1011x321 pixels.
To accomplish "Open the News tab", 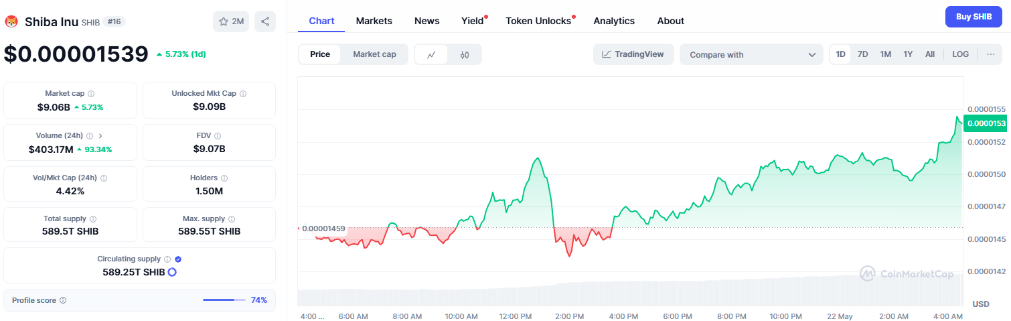I will point(427,21).
